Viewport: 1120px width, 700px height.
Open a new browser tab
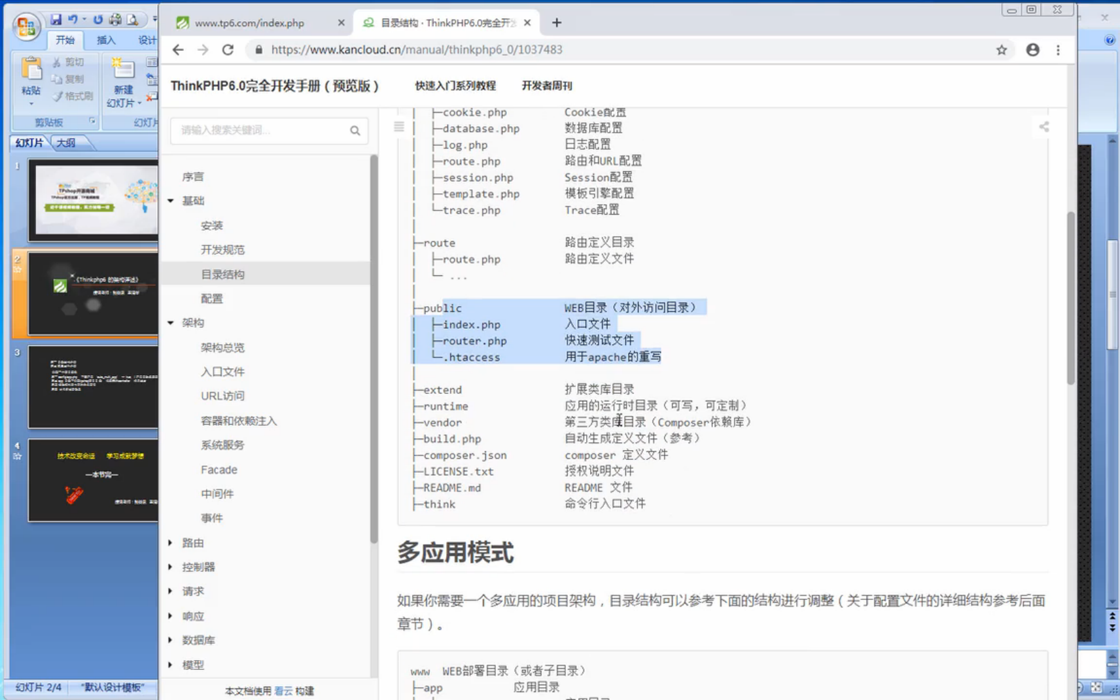[557, 23]
